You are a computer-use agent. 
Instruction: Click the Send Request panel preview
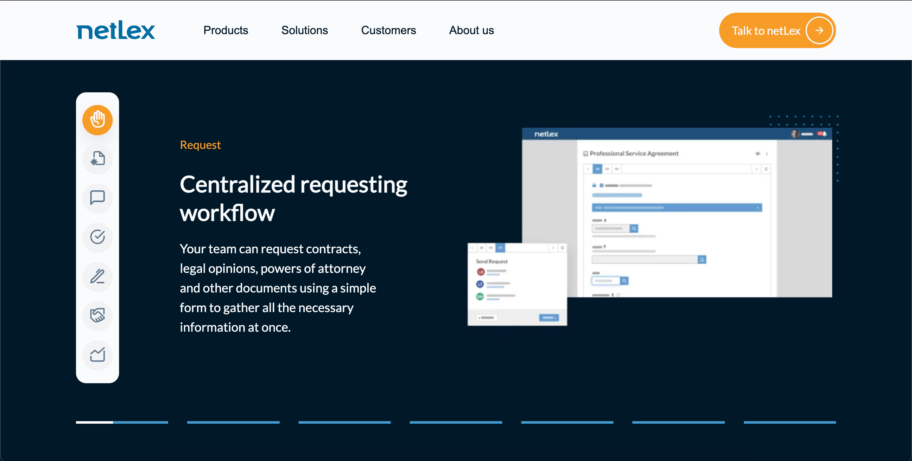517,284
